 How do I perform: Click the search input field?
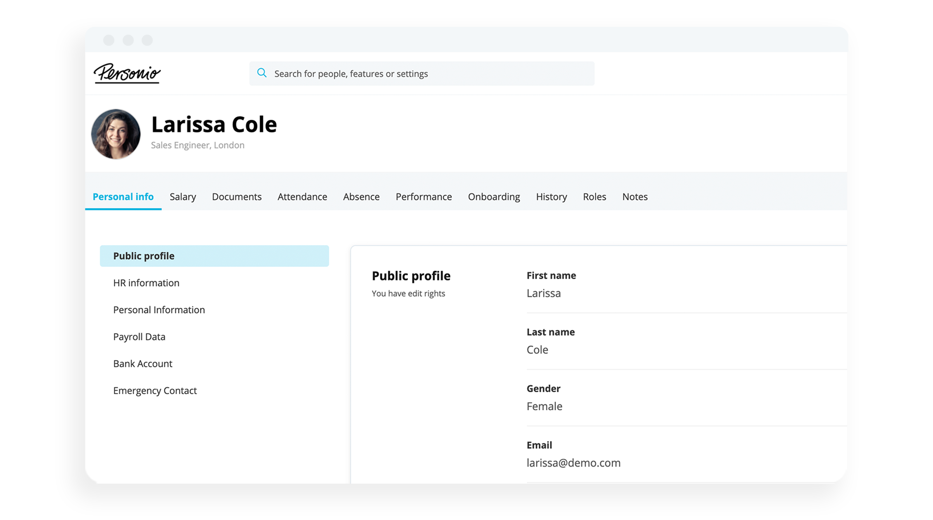tap(423, 72)
